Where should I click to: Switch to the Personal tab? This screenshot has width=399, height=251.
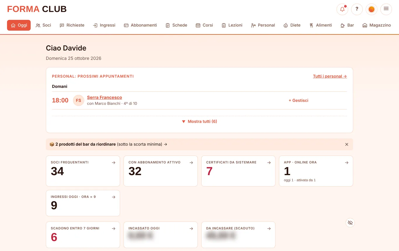tap(263, 25)
